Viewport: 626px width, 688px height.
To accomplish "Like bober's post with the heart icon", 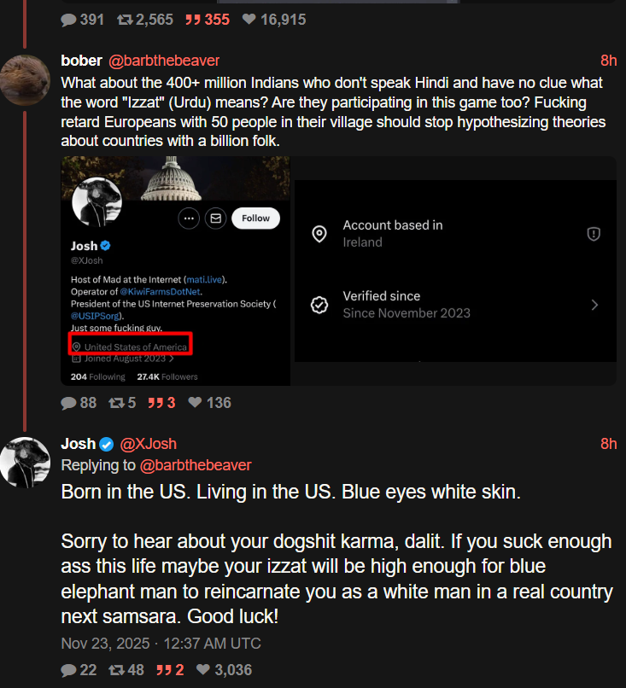I will point(195,403).
